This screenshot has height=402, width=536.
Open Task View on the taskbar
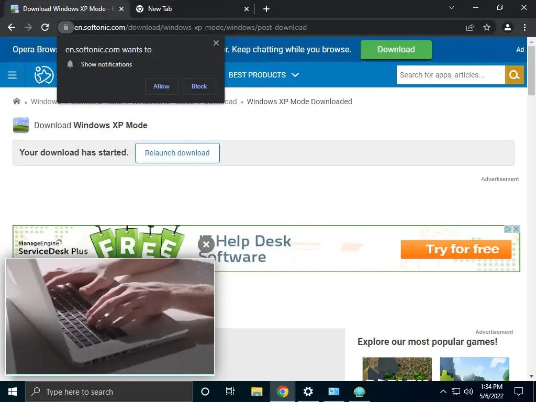point(230,392)
